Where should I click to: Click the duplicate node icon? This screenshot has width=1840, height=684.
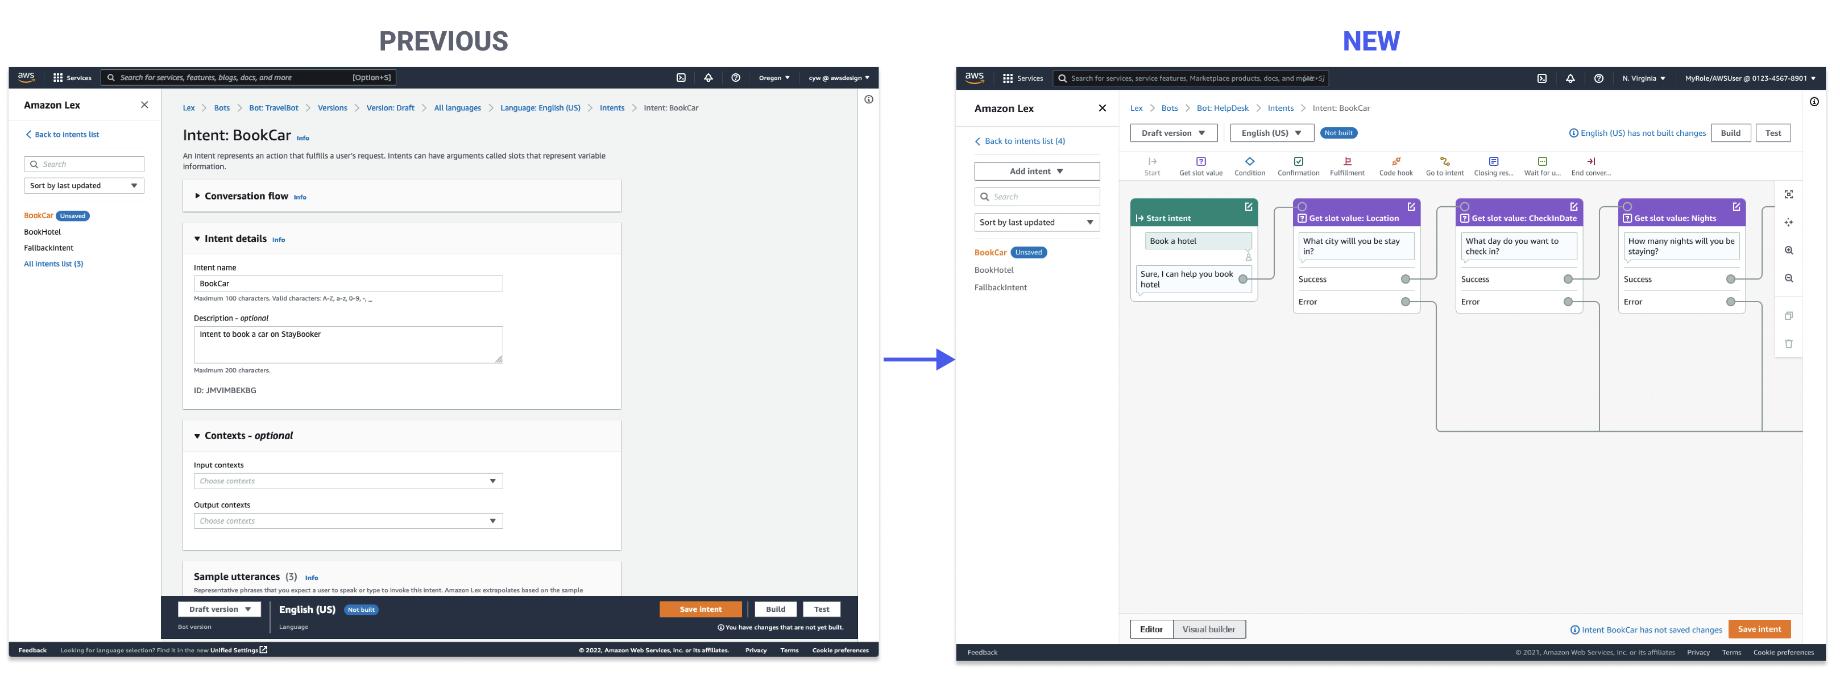point(1789,315)
